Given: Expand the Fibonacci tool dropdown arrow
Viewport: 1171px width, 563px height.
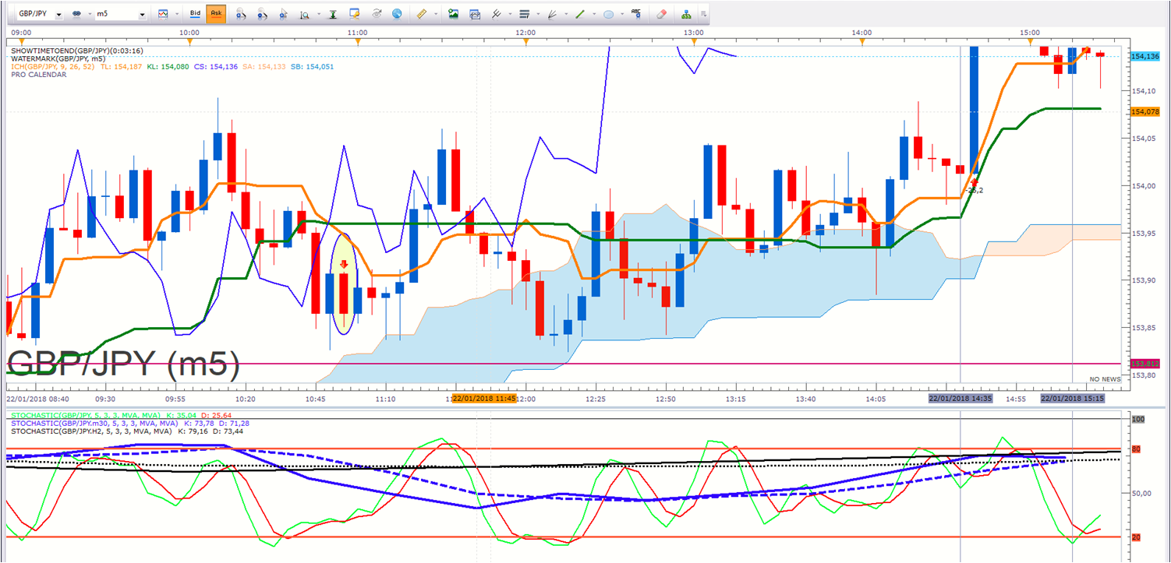Looking at the screenshot, I should [538, 15].
